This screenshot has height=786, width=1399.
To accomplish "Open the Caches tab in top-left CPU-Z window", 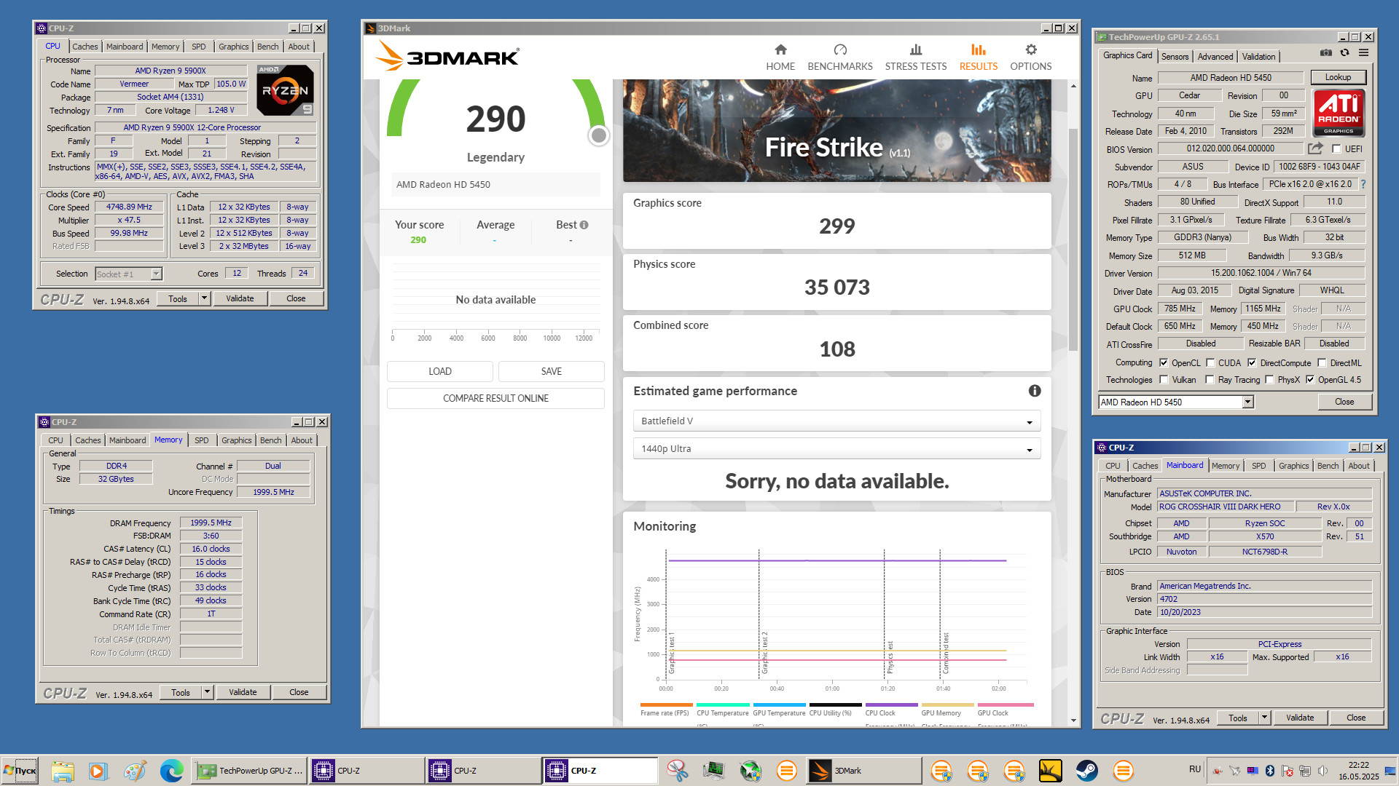I will (85, 47).
